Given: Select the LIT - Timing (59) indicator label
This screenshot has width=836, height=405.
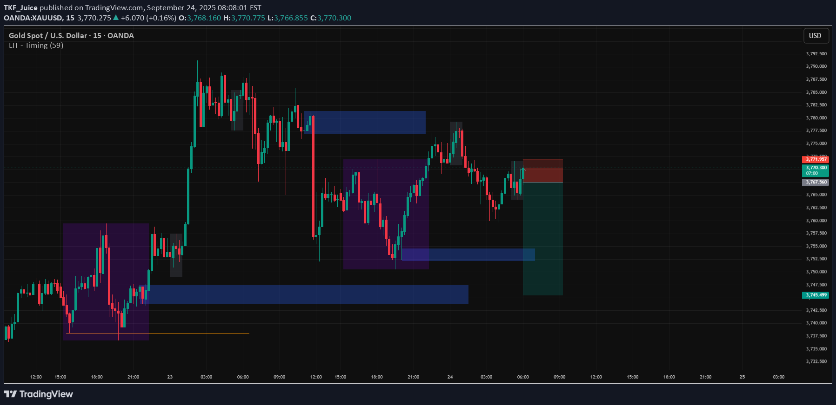Looking at the screenshot, I should tap(36, 46).
